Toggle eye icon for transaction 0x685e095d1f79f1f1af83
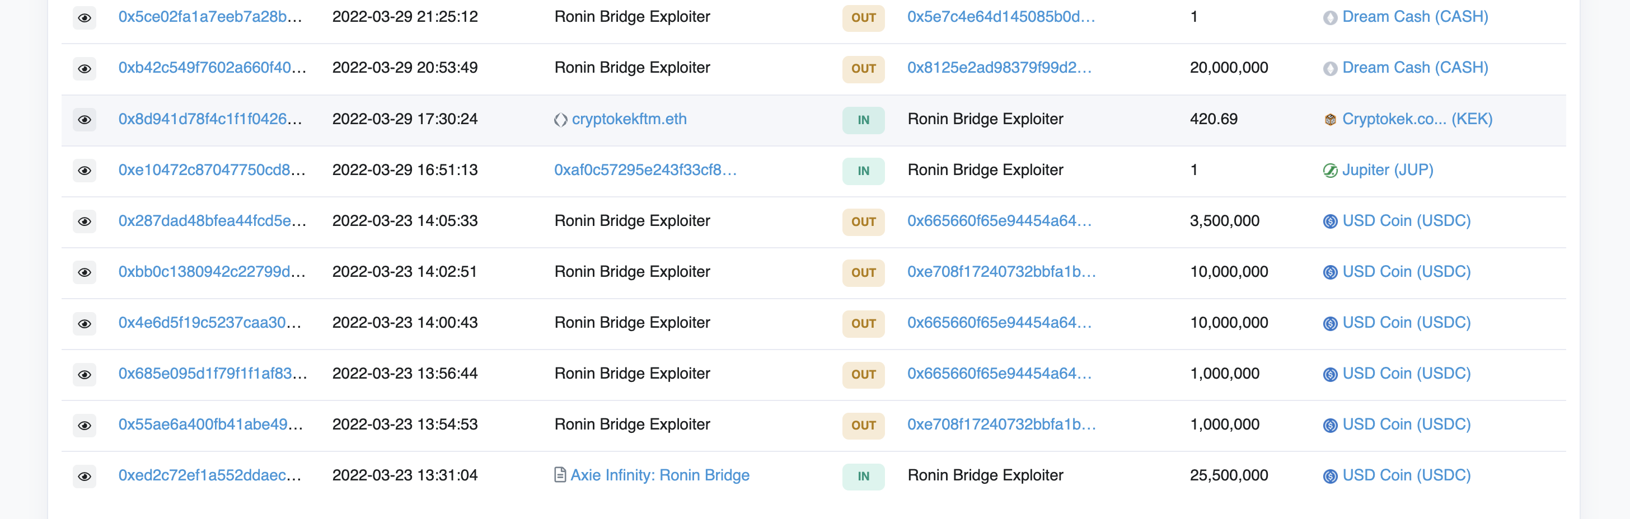This screenshot has width=1630, height=519. 84,374
